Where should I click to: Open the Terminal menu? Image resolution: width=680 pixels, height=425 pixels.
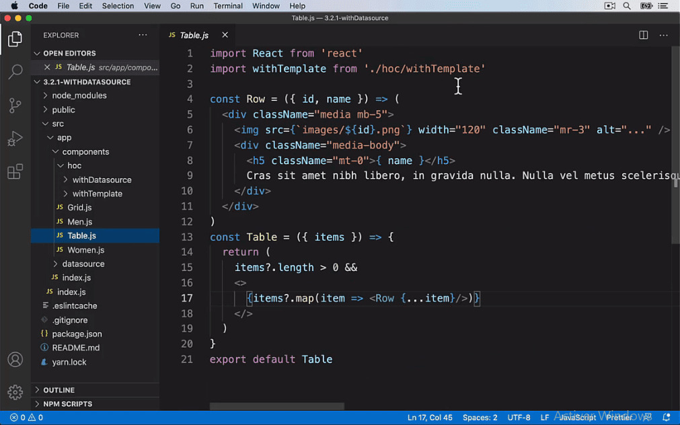pos(227,5)
